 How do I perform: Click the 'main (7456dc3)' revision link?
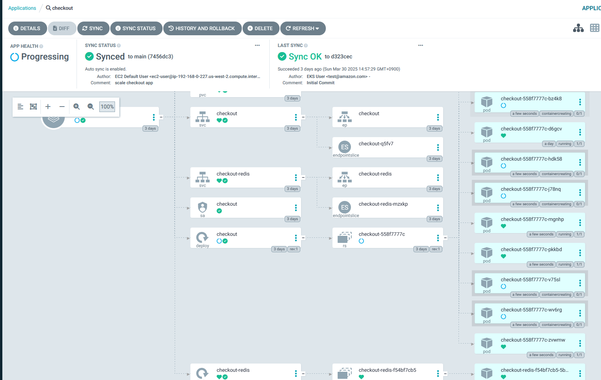[153, 57]
